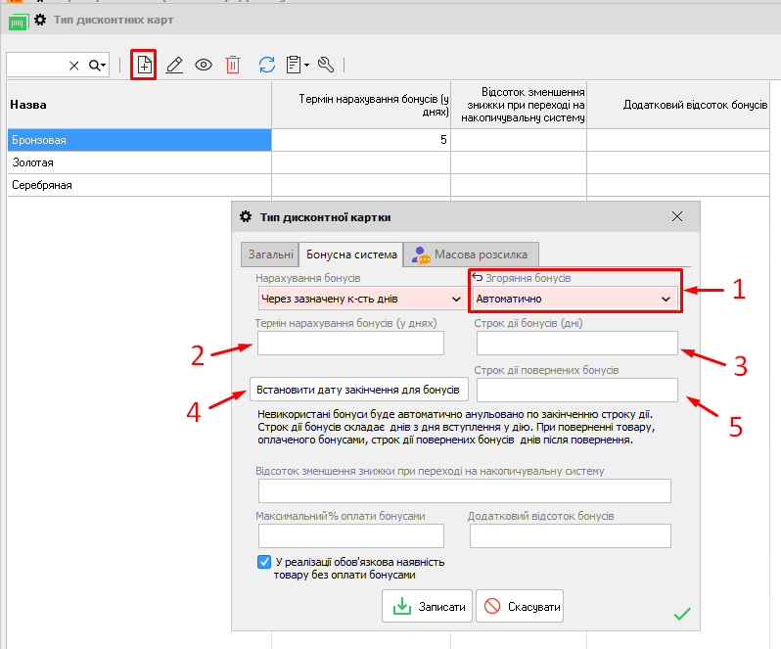This screenshot has width=781, height=649.
Task: Open the search magnifier options dropdown
Action: pyautogui.click(x=98, y=65)
